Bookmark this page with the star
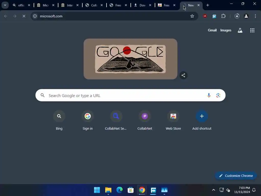The width and height of the screenshot is (261, 196). (x=192, y=16)
